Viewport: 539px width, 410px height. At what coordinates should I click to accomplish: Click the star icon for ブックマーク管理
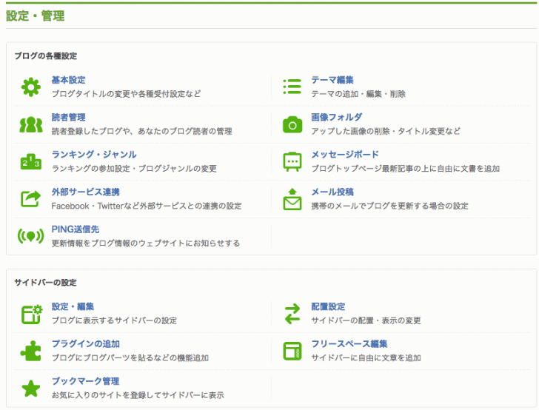click(x=30, y=389)
